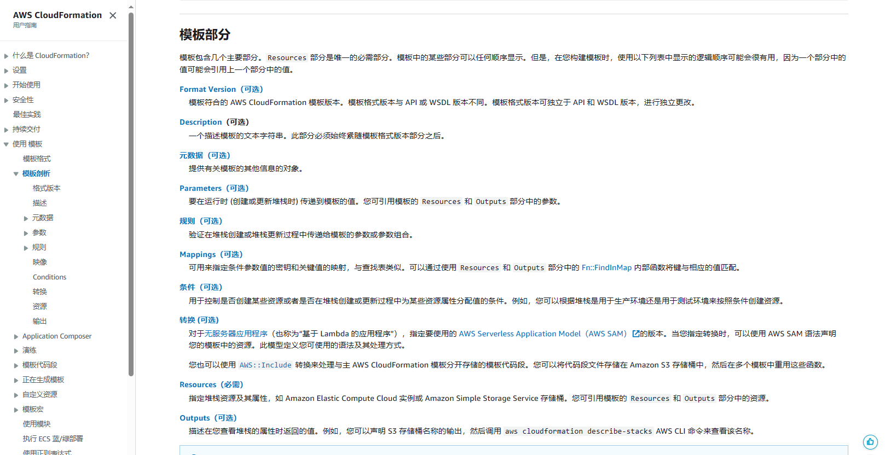891x455 pixels.
Task: Click the thumbs-up feedback icon
Action: point(870,442)
